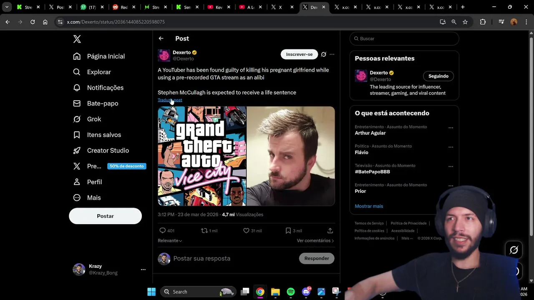534x300 pixels.
Task: Open the Explorar search icon in sidebar
Action: coord(77,72)
